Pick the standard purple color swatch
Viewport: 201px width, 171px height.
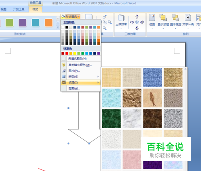click(x=98, y=53)
